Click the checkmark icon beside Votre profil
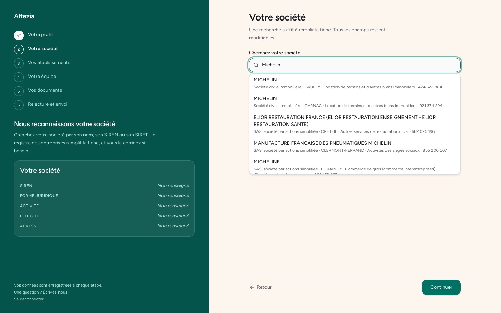 point(19,35)
